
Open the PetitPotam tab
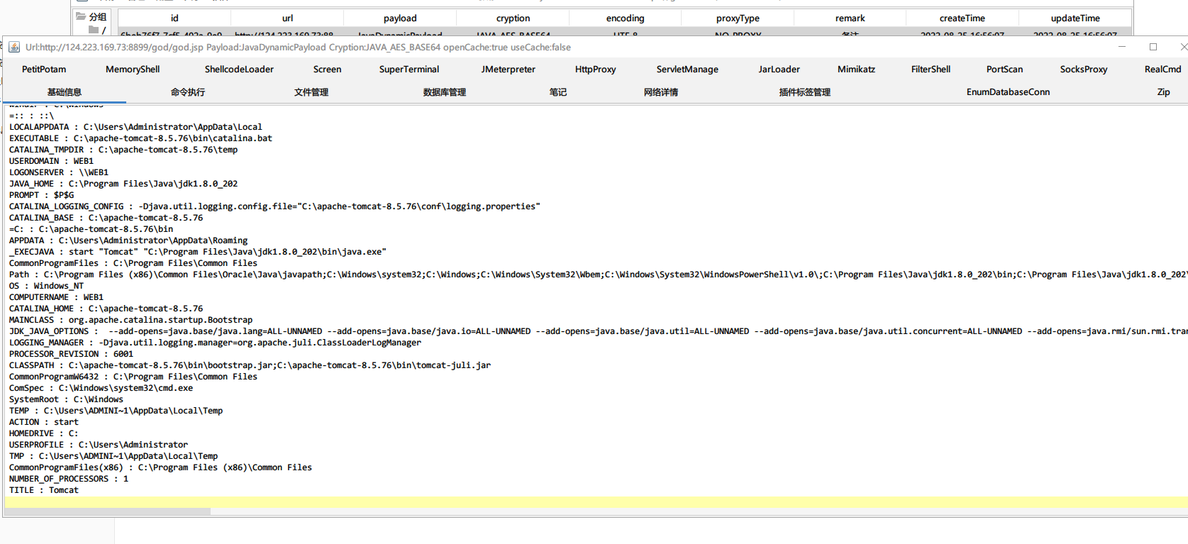point(44,70)
